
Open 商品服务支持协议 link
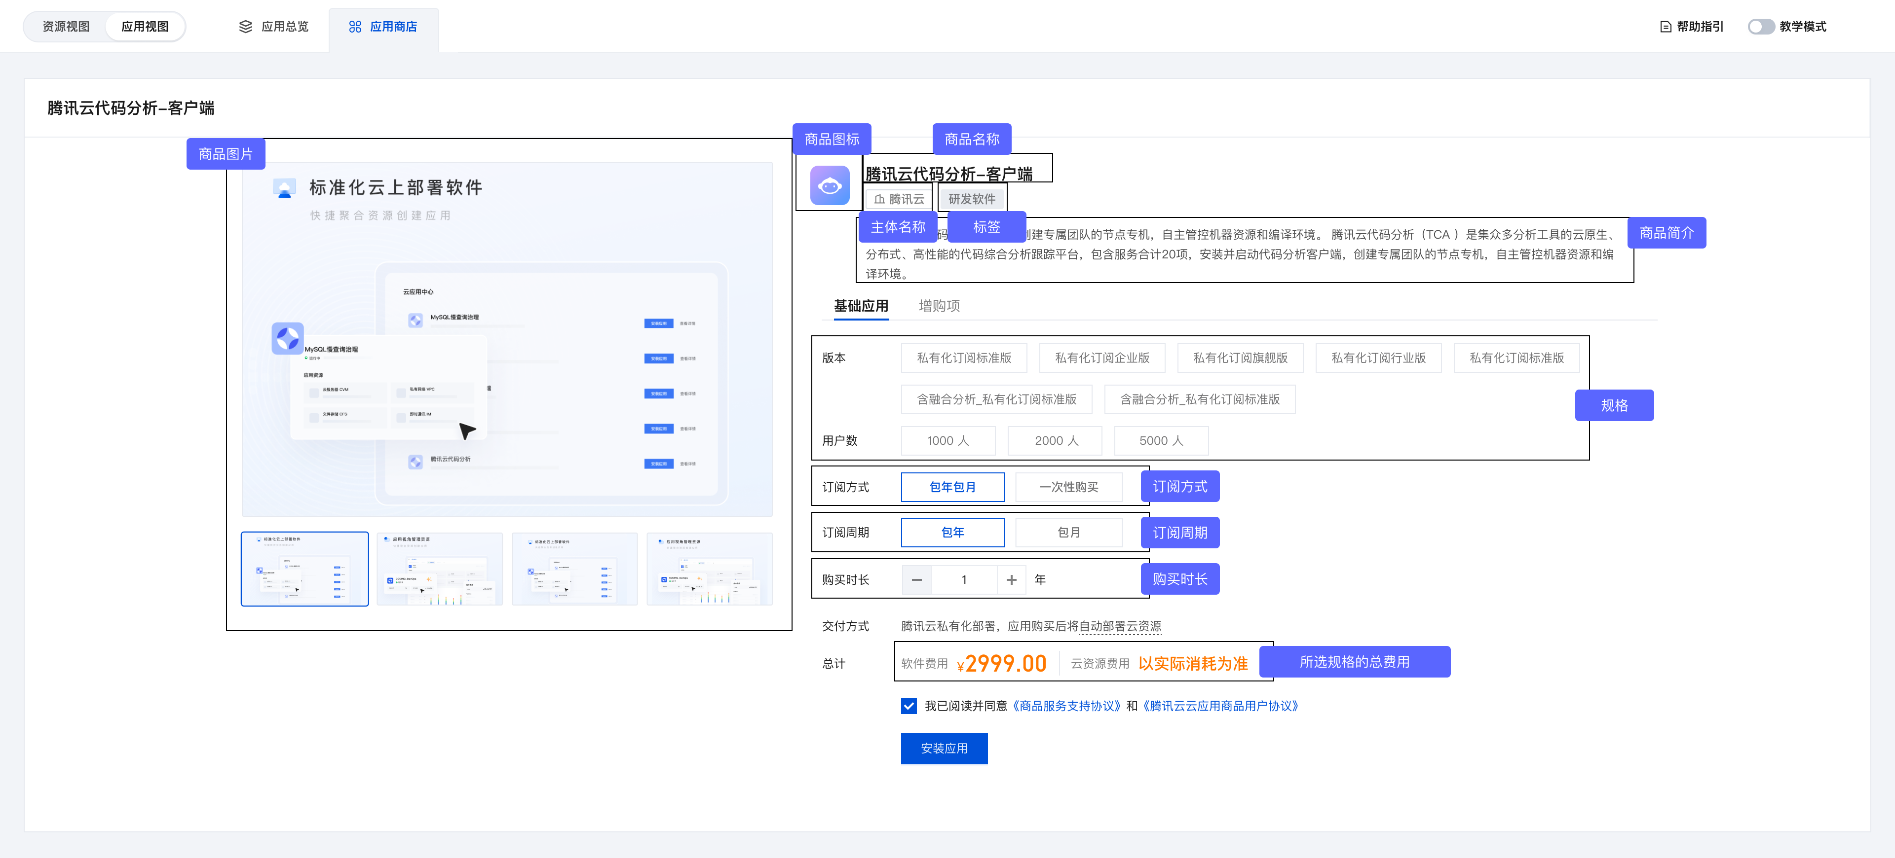click(1066, 706)
